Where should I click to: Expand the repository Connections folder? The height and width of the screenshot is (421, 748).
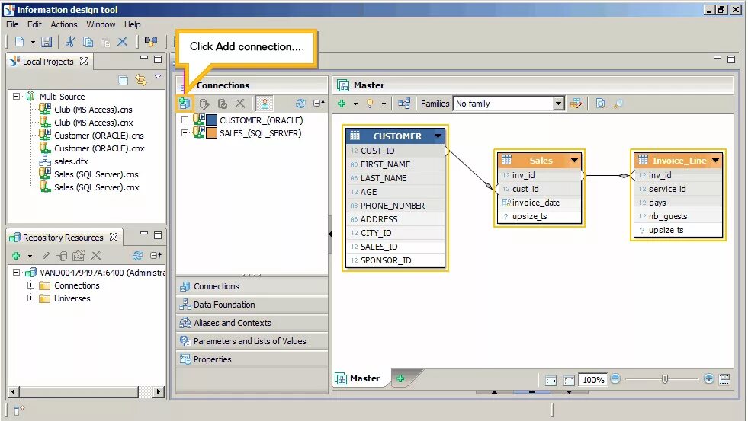point(30,285)
